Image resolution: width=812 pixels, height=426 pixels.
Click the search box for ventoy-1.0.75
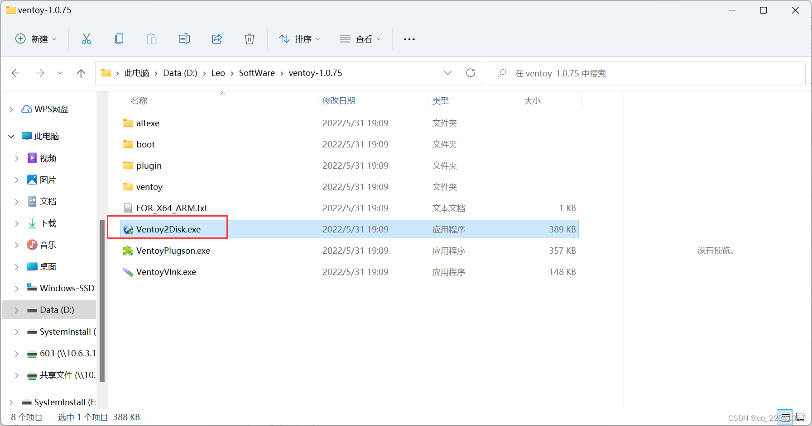pyautogui.click(x=647, y=73)
